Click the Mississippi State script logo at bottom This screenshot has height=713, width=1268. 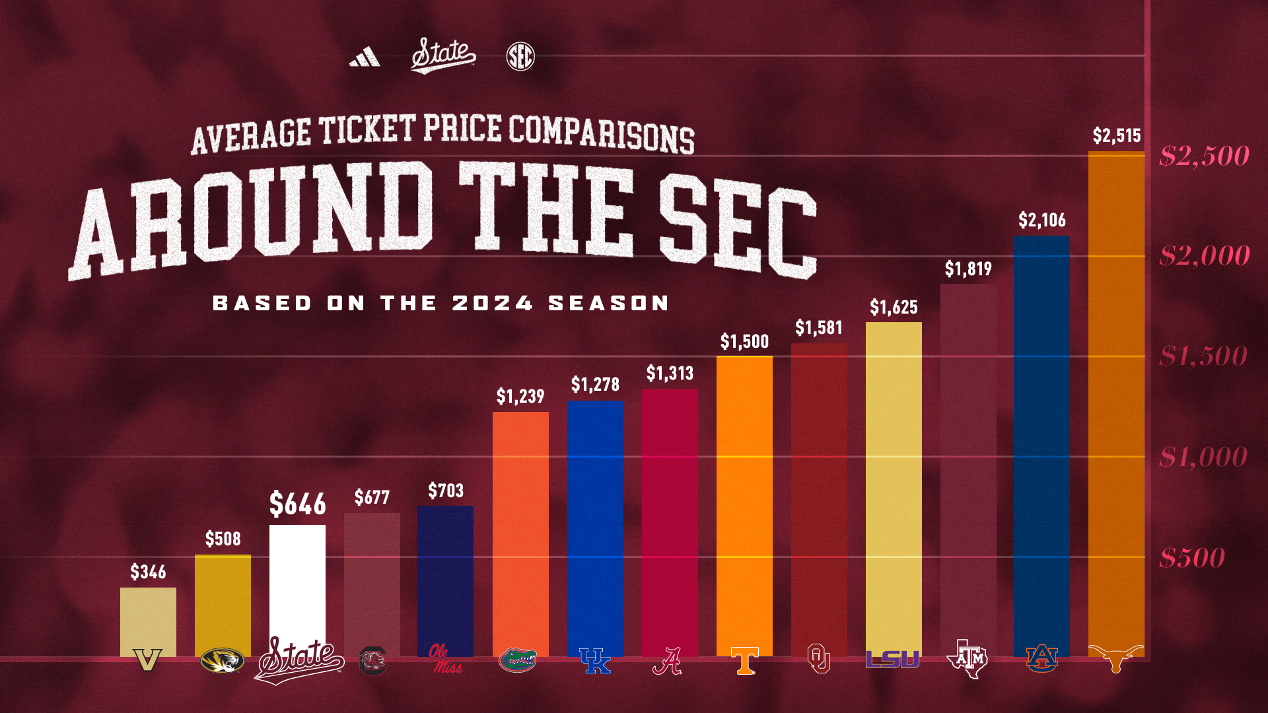coord(299,660)
